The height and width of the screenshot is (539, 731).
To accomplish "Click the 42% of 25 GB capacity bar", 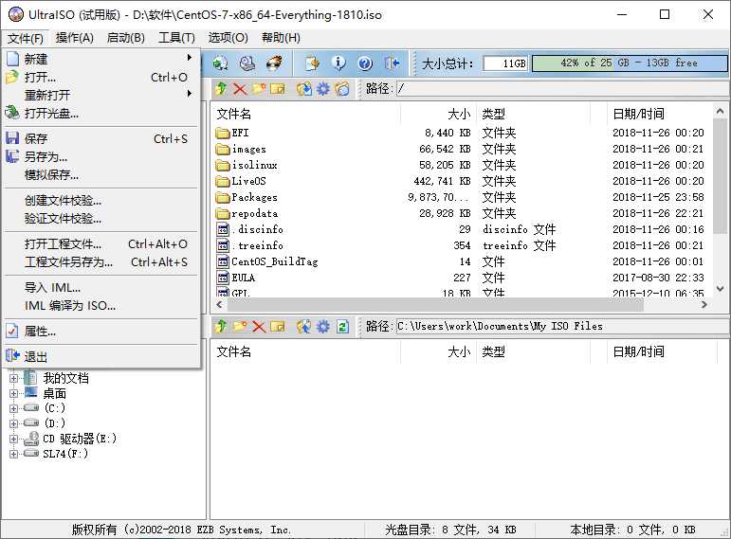I will point(629,63).
